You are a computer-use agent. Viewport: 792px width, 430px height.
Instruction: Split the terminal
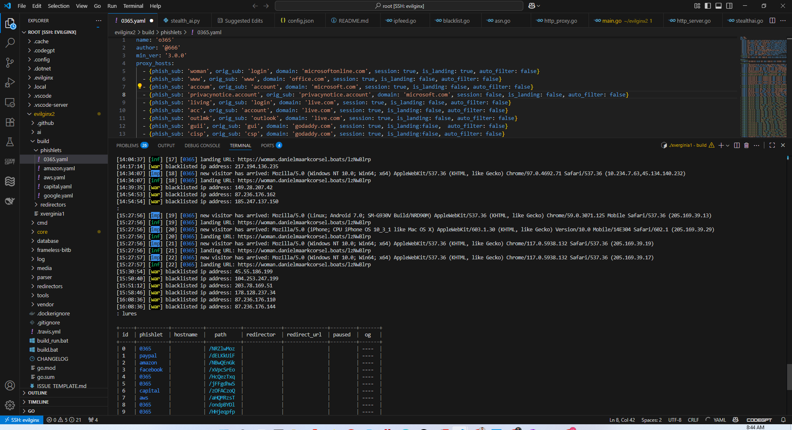click(737, 145)
